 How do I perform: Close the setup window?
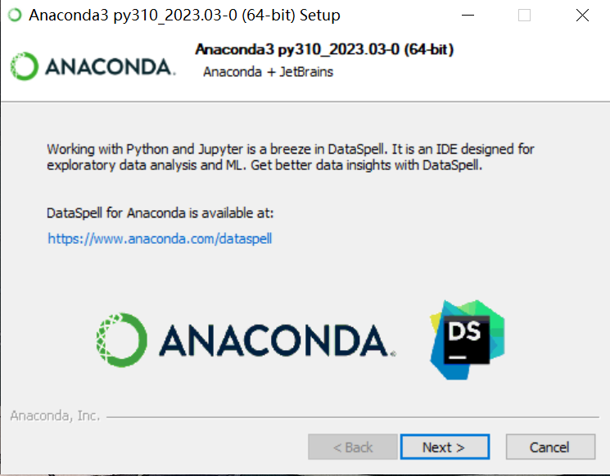582,16
